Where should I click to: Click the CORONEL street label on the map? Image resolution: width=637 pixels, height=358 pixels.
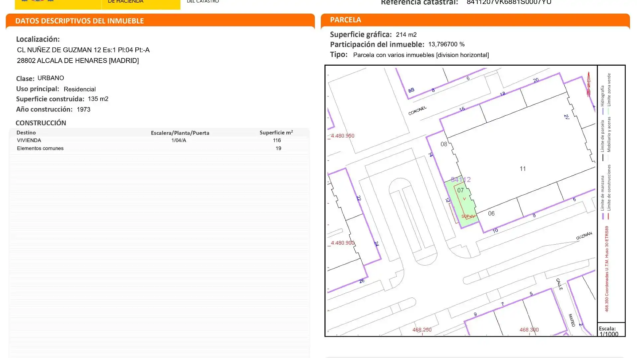[x=417, y=111]
